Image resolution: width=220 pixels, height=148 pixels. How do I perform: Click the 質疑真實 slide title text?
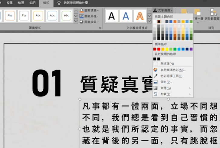[x=117, y=84]
